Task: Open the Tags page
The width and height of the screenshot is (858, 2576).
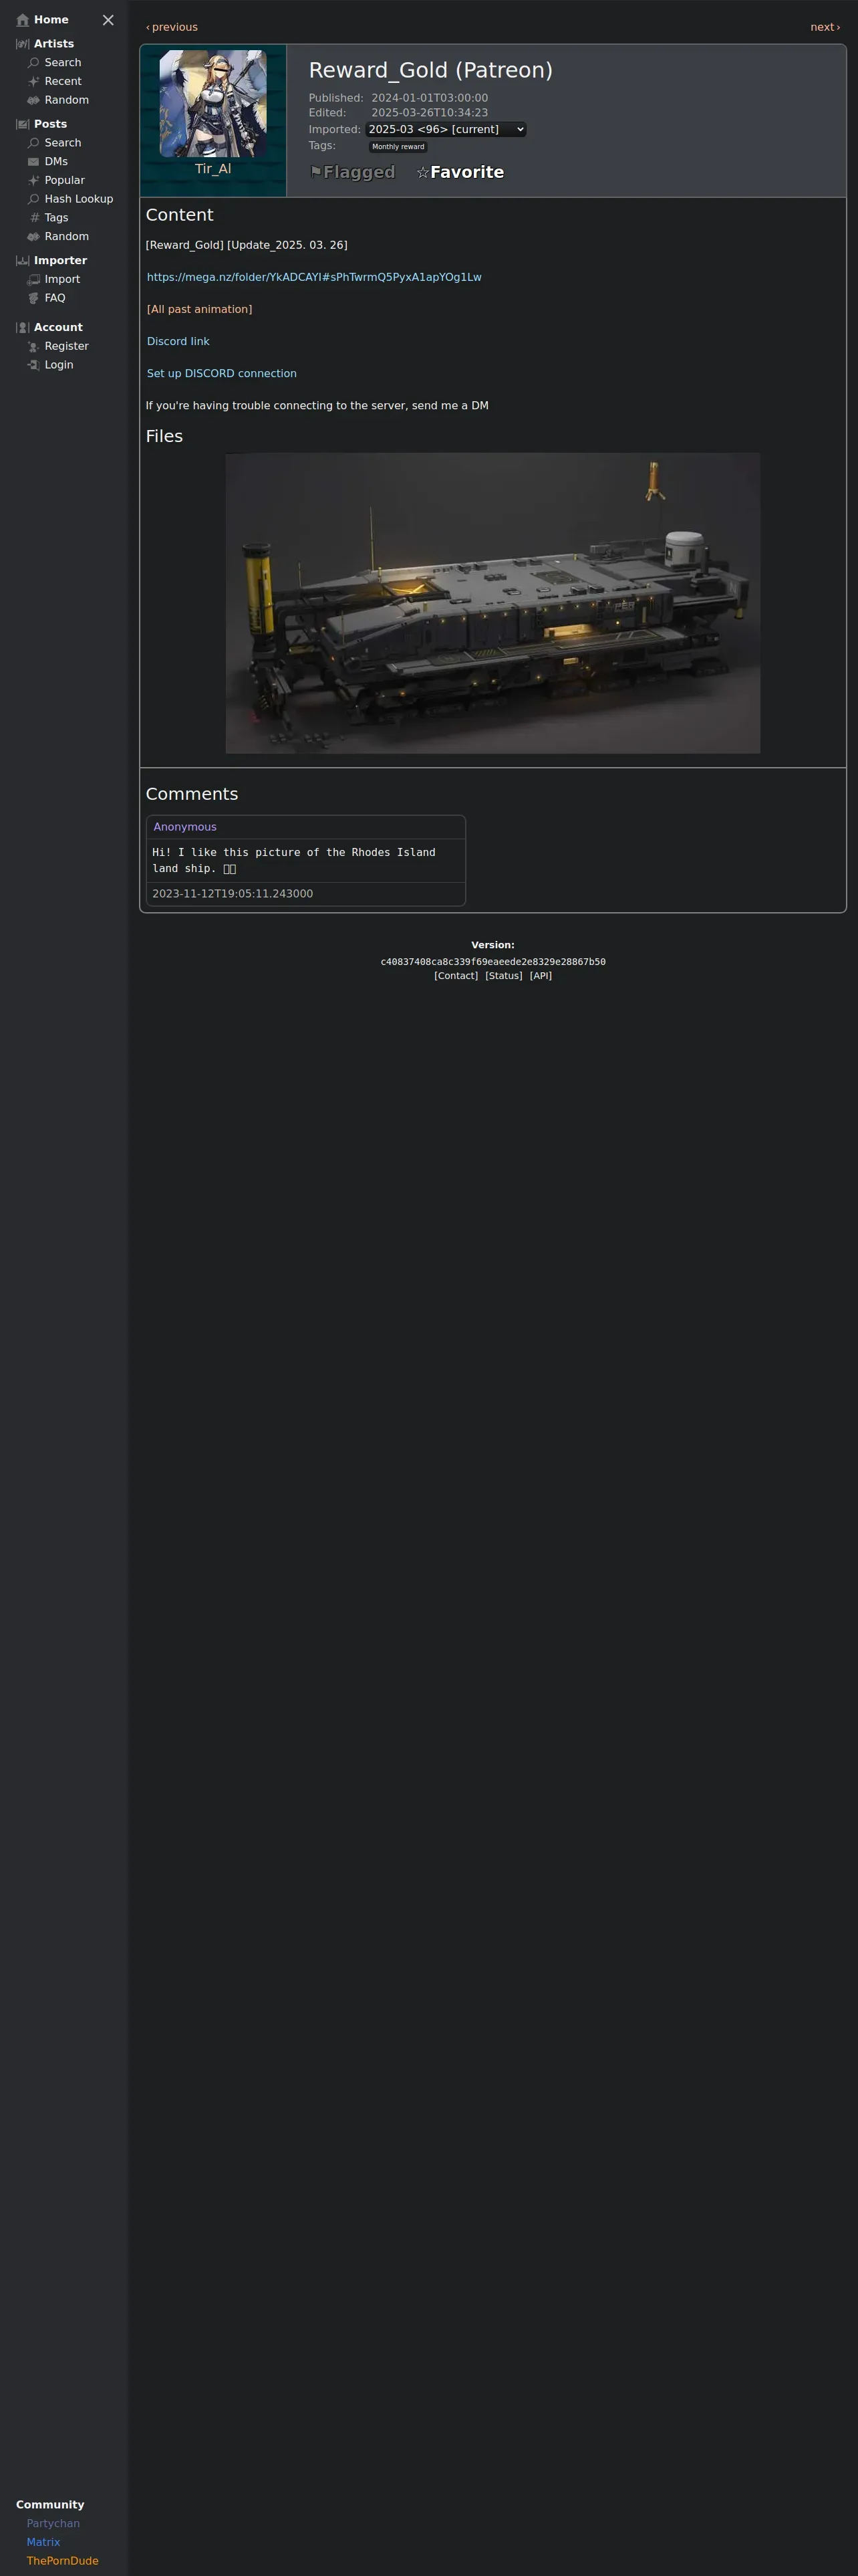Action: point(57,218)
